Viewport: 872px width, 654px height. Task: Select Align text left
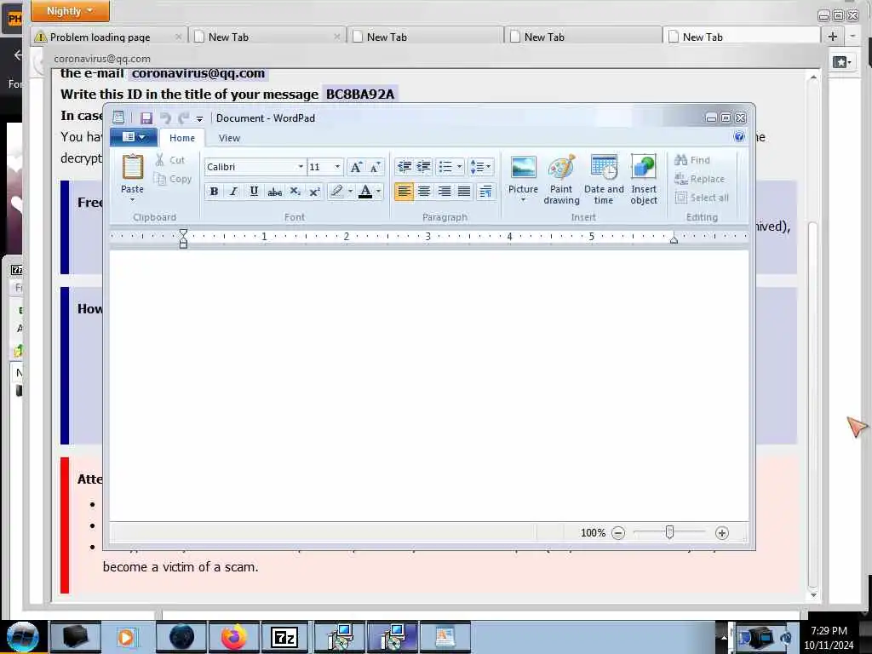404,192
